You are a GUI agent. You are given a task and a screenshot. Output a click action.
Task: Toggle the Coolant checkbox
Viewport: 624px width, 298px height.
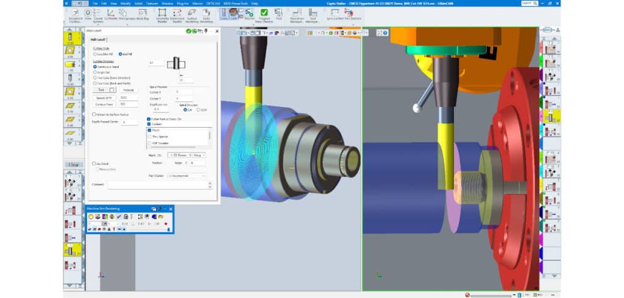[149, 123]
